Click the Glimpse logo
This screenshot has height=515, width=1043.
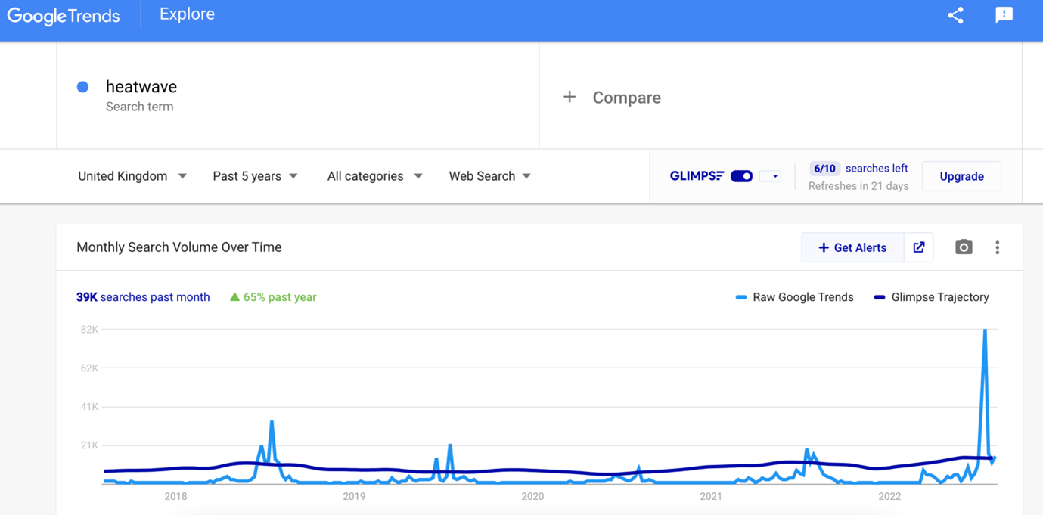coord(696,176)
